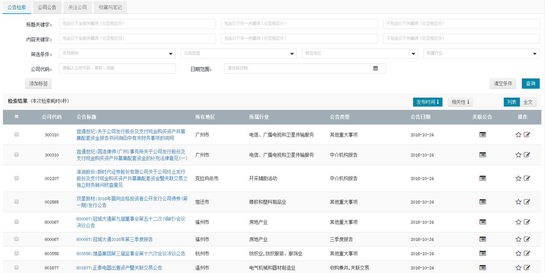Tick checkbox for 600067 三季度报告 row

tap(16, 239)
